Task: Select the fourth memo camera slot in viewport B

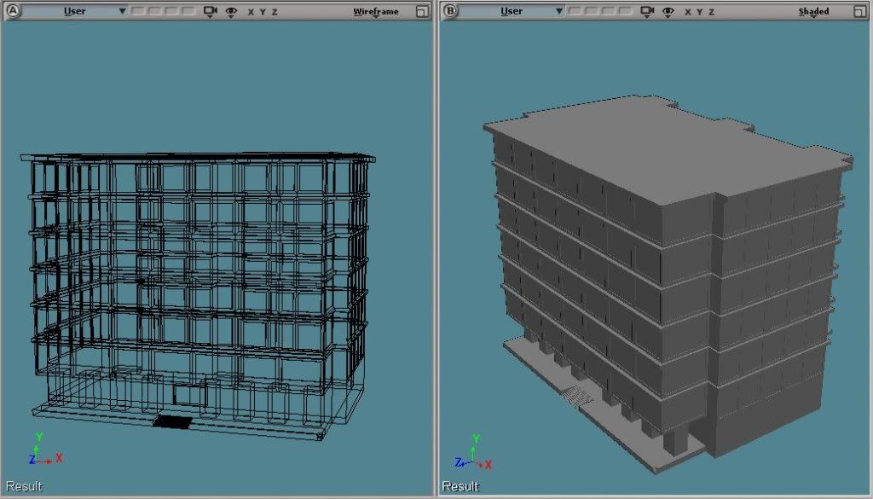Action: 625,11
